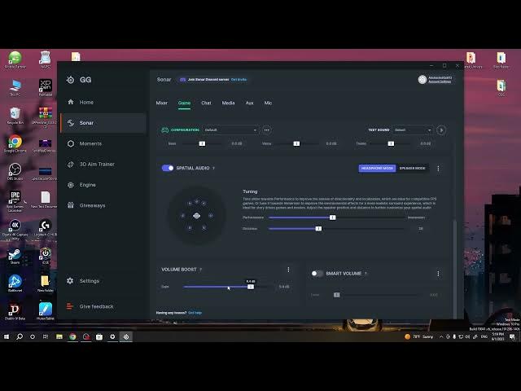Open taskbar Search
521x391 pixels.
pyautogui.click(x=20, y=336)
